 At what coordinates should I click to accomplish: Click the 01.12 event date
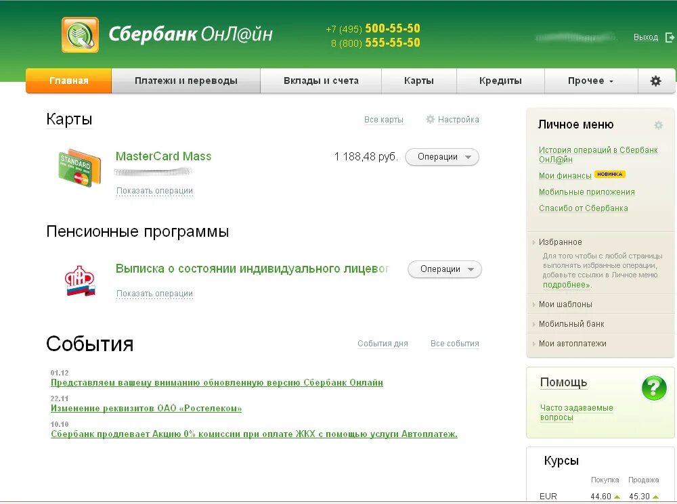[60, 373]
